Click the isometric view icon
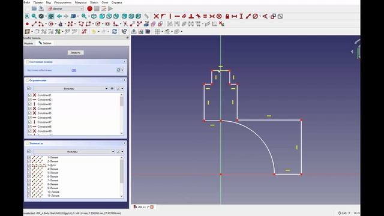The height and width of the screenshot is (216, 384). pyautogui.click(x=94, y=16)
